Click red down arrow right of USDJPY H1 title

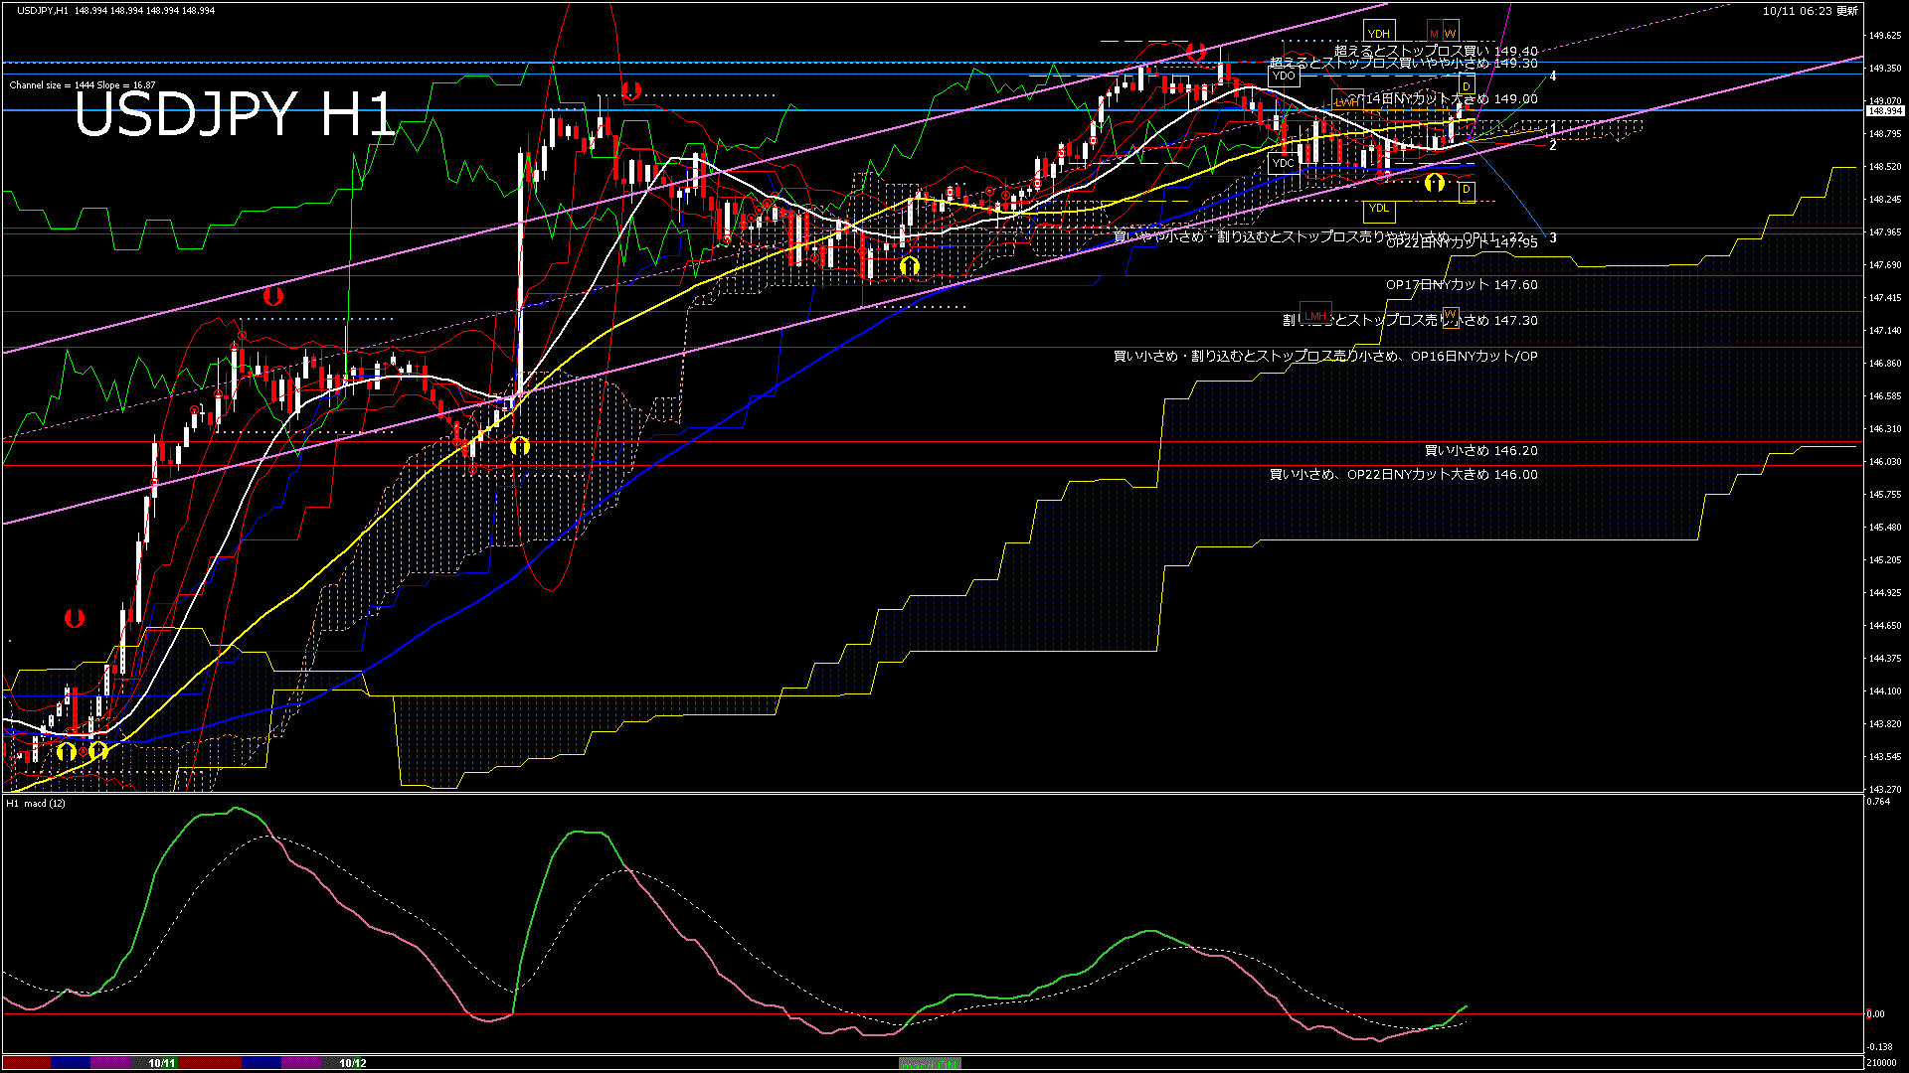click(x=630, y=90)
